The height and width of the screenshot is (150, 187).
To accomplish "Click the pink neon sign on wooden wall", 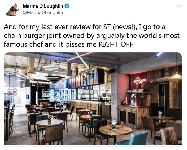I will (140, 81).
